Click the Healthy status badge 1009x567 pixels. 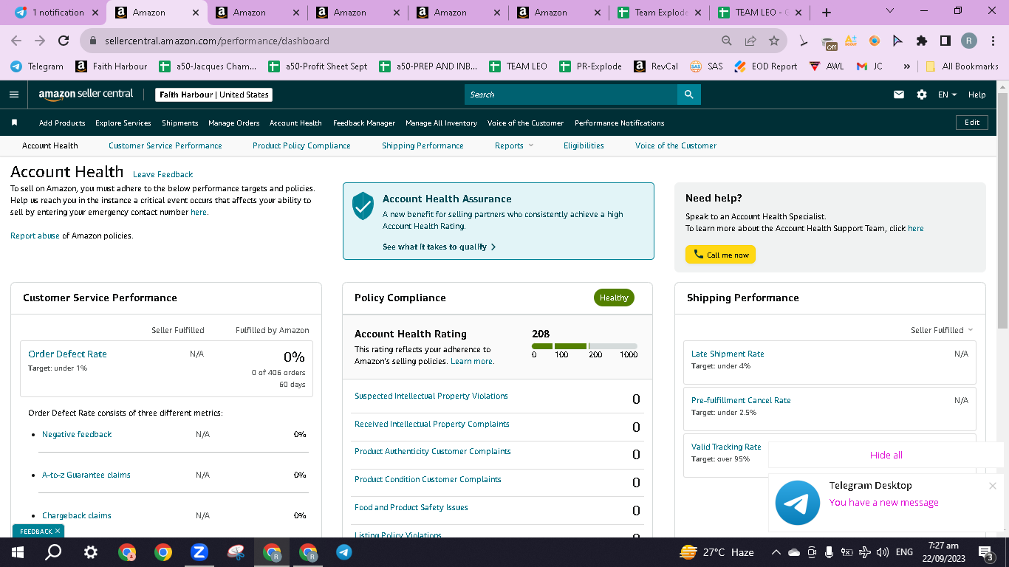614,298
